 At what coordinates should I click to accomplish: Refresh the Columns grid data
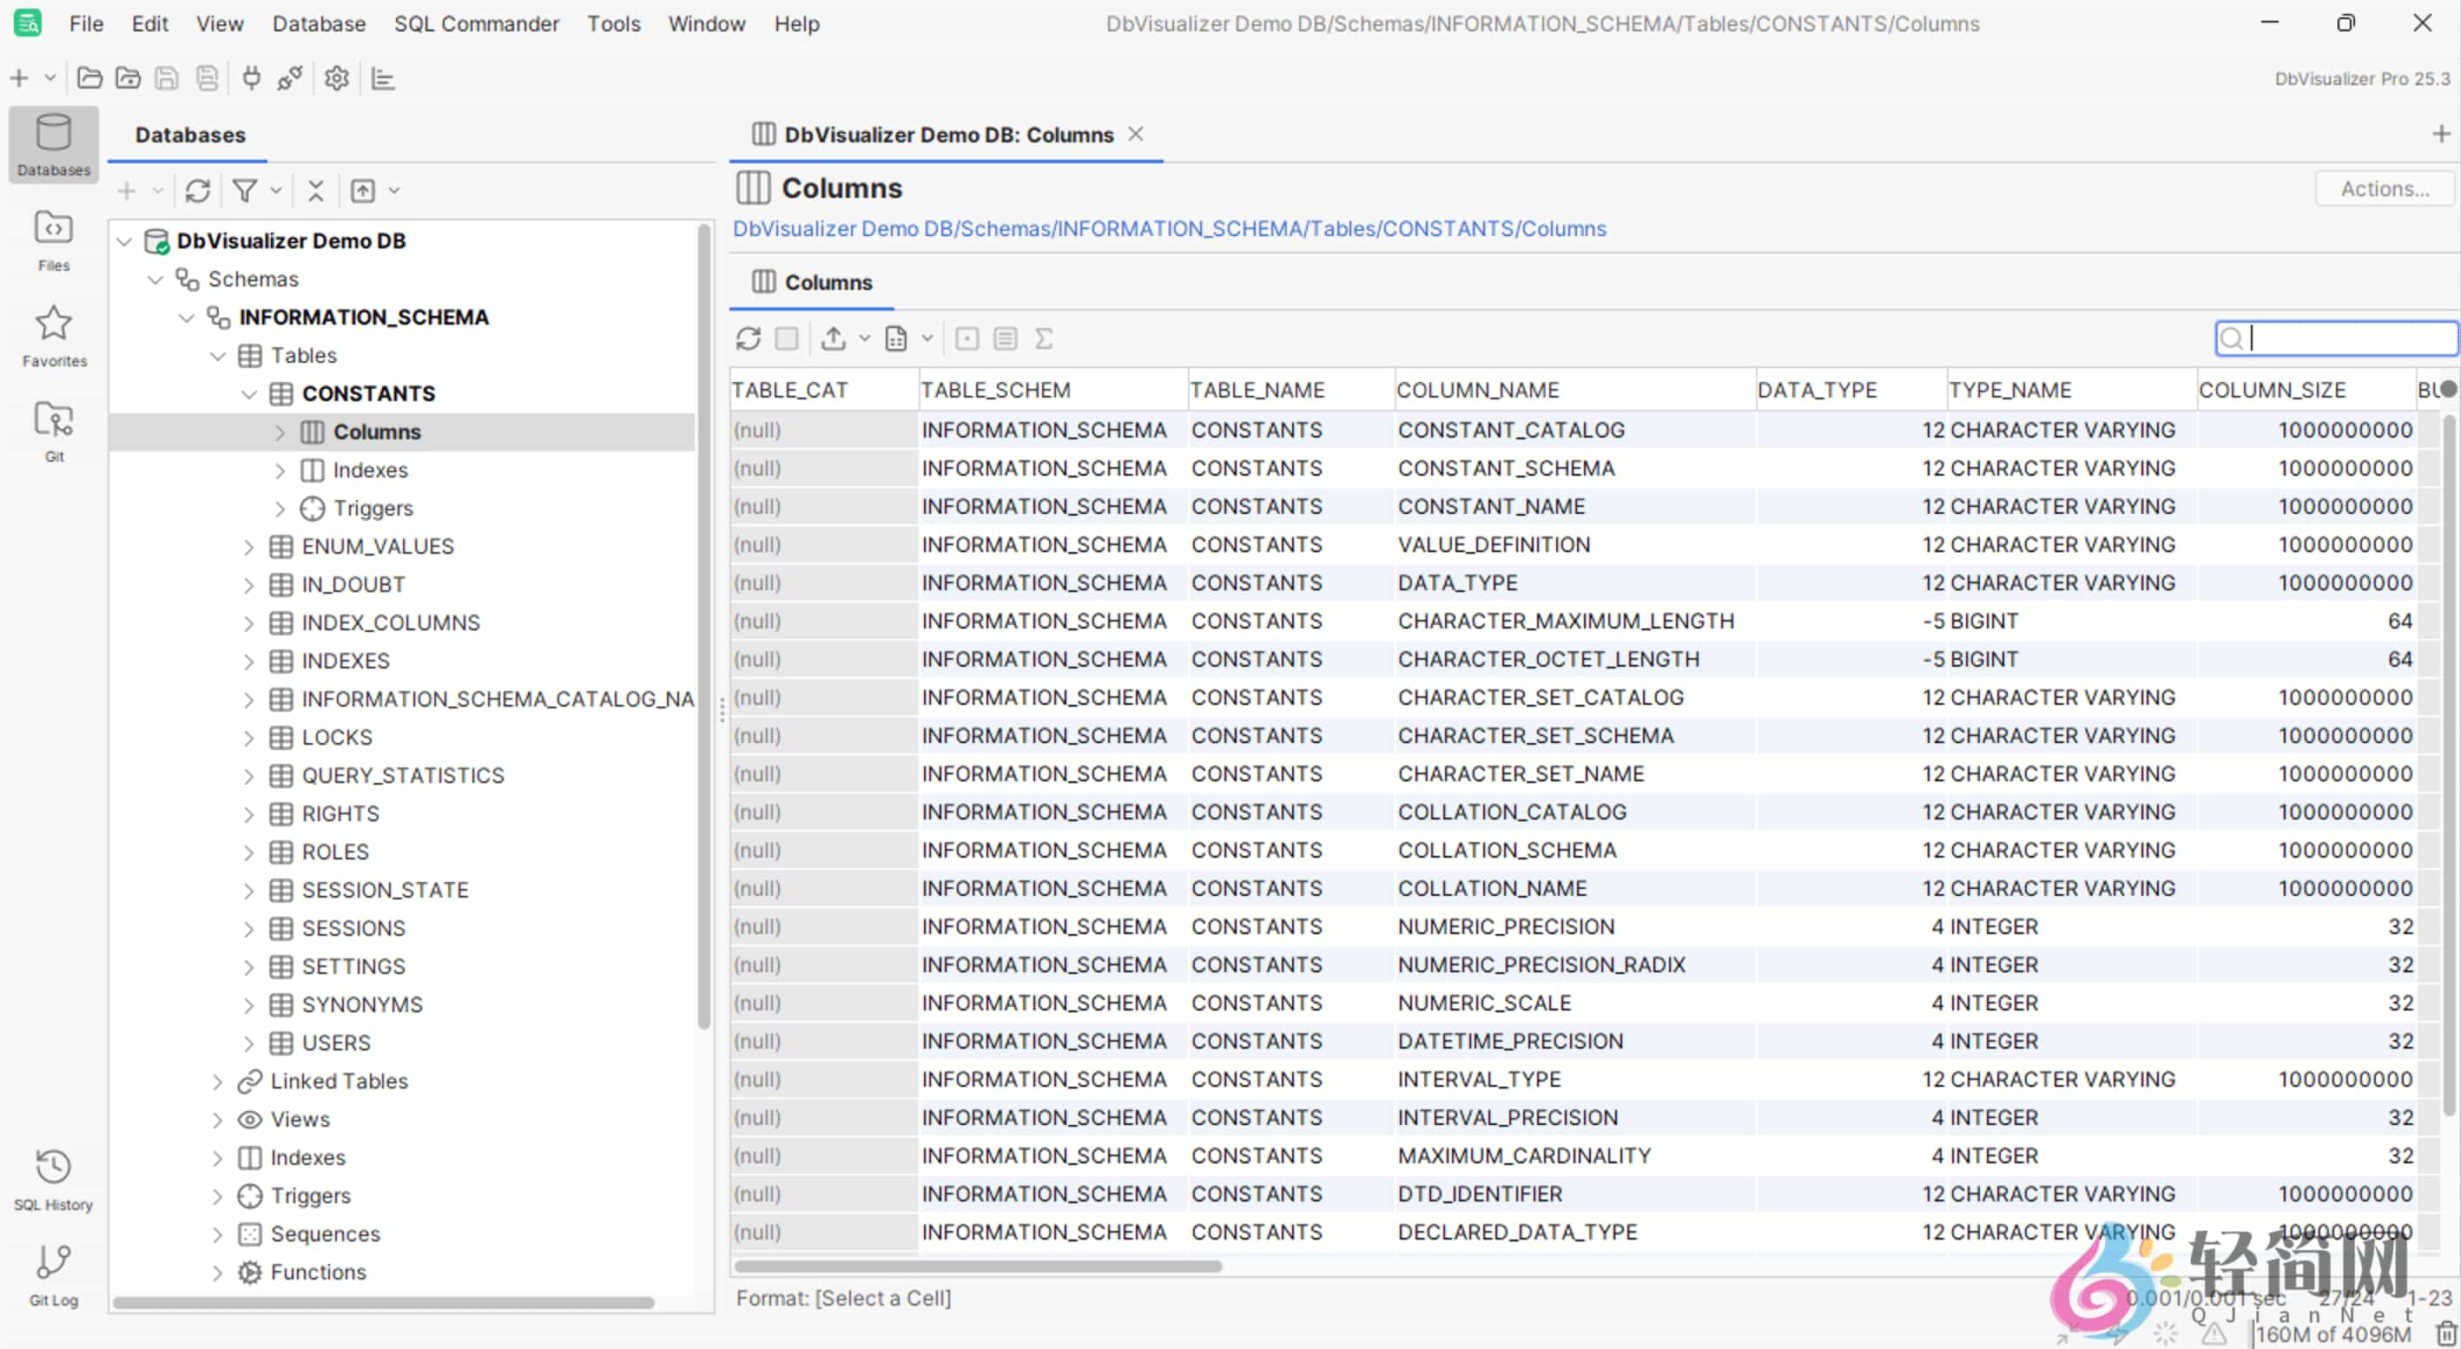click(748, 339)
